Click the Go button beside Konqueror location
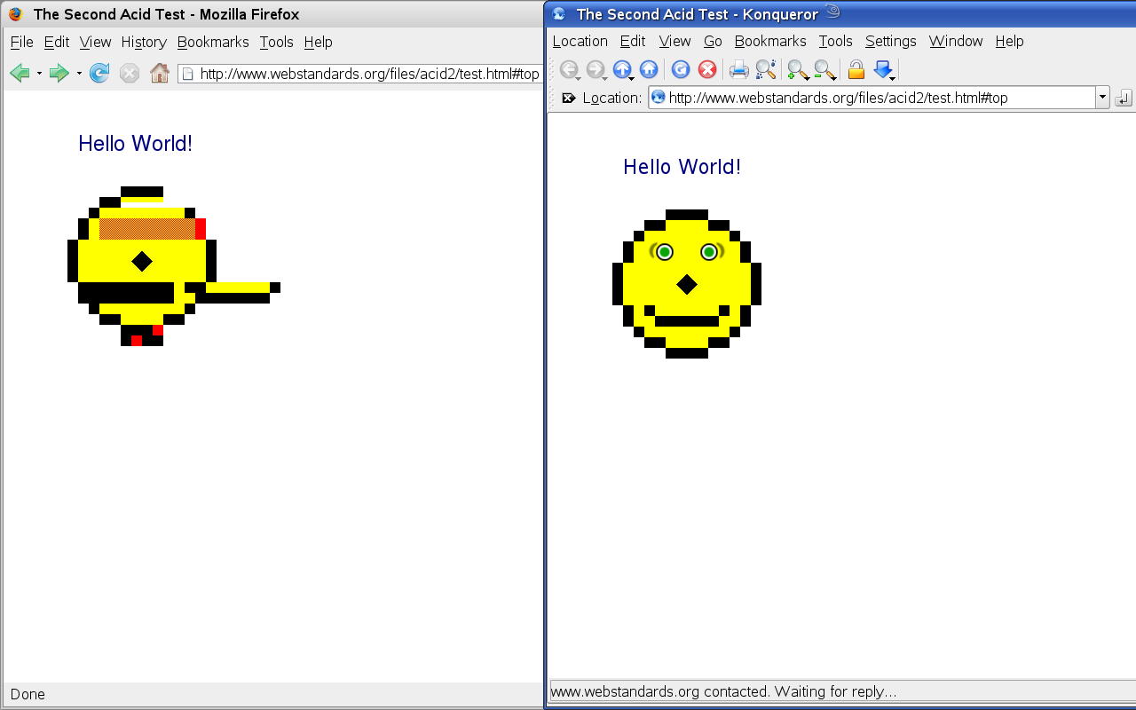Viewport: 1136px width, 710px height. point(1124,98)
